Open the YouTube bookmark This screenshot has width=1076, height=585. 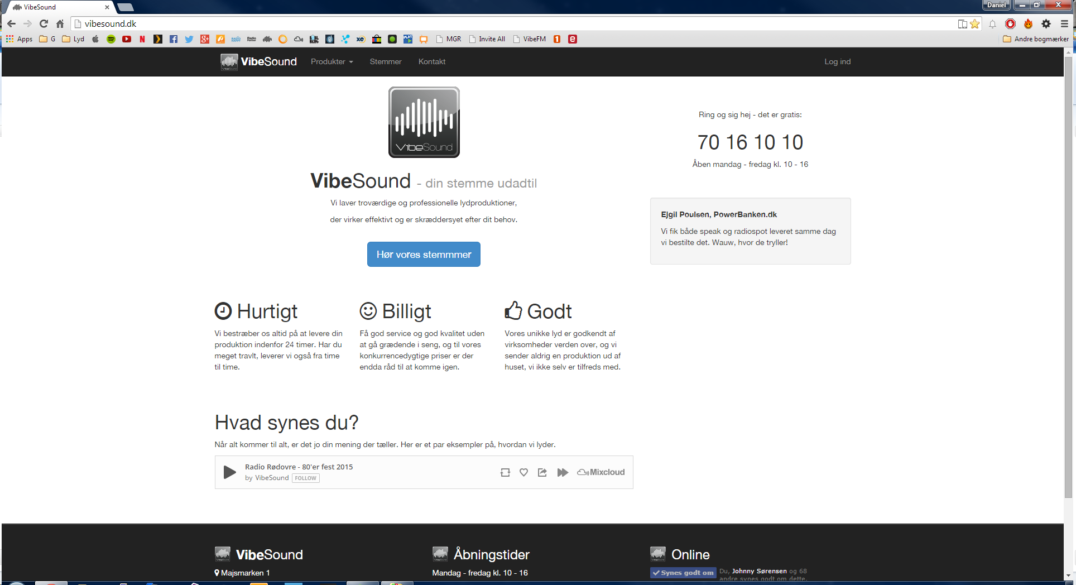coord(127,39)
